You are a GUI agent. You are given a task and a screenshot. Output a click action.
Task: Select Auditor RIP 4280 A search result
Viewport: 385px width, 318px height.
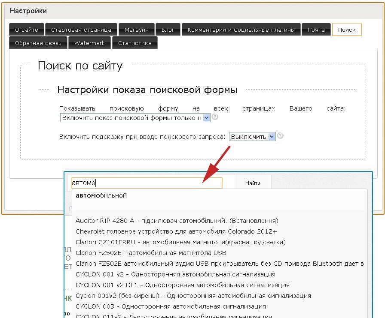pyautogui.click(x=177, y=221)
